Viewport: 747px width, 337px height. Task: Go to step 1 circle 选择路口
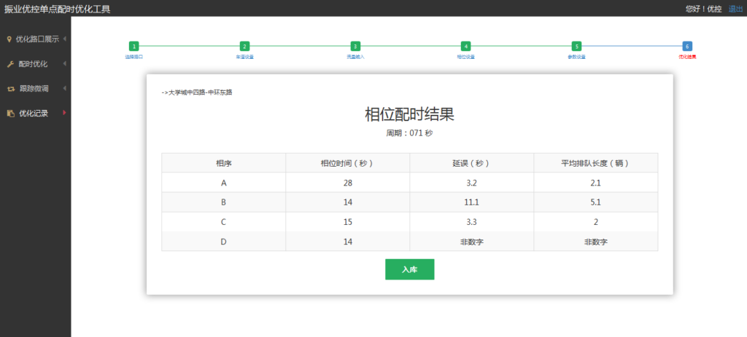(x=133, y=46)
